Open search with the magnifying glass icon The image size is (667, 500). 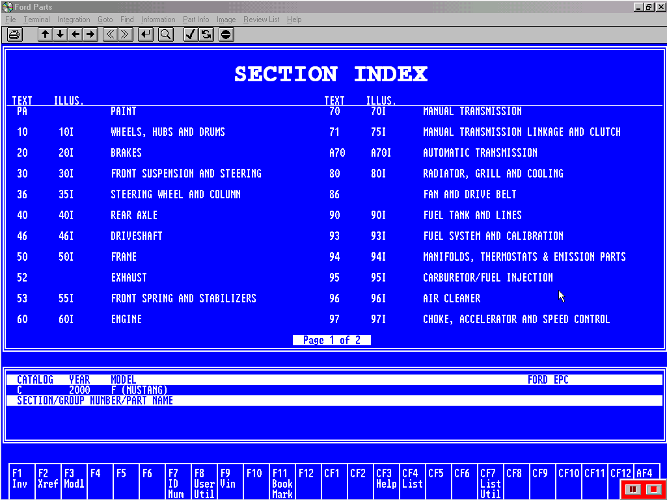tap(165, 34)
